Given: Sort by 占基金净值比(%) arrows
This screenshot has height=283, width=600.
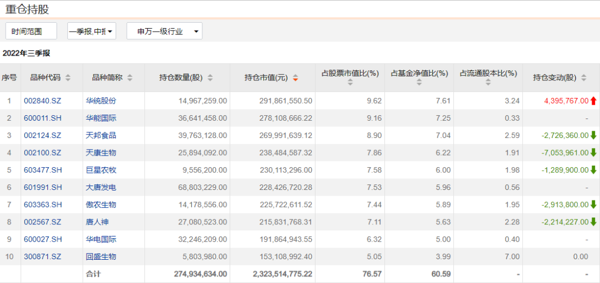Looking at the screenshot, I should point(419,83).
